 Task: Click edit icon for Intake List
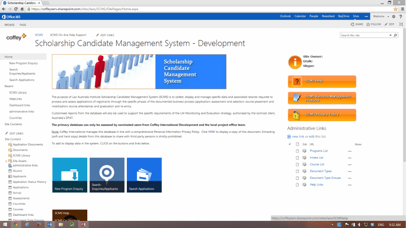tap(304, 158)
